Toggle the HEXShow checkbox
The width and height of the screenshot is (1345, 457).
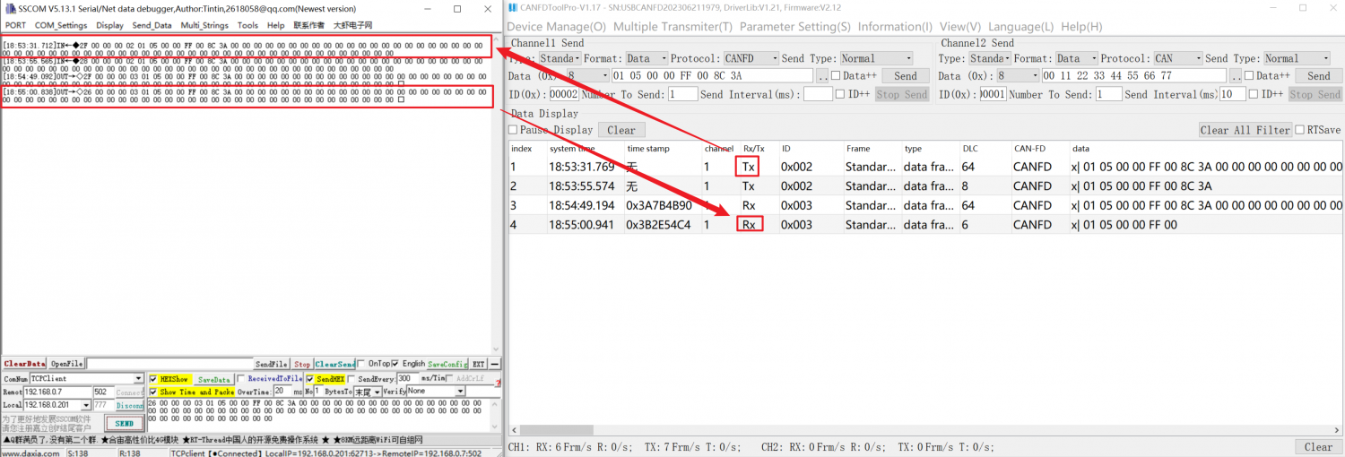[154, 379]
